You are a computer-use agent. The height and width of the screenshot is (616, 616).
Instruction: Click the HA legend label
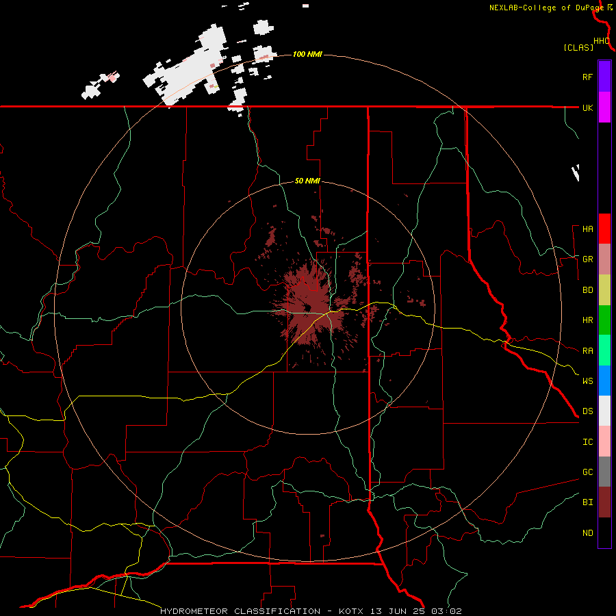[x=587, y=229]
